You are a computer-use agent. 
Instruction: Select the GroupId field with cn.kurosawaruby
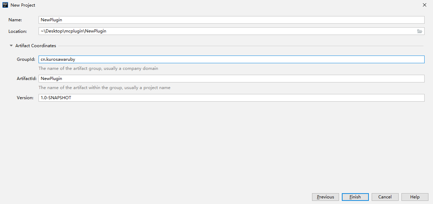(x=231, y=59)
